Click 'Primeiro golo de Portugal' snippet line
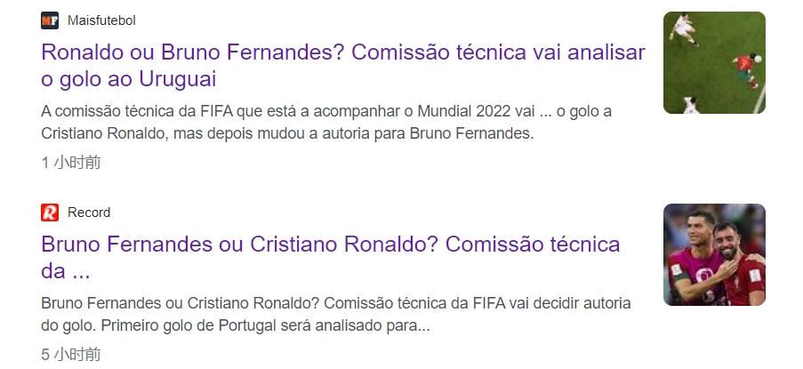Screen dimensions: 803x369 tap(236, 325)
